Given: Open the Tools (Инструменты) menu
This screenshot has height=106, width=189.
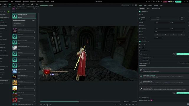Looking at the screenshot, I should coord(26,1).
